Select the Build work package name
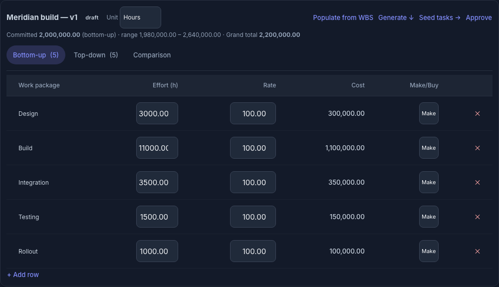Viewport: 499px width, 287px height. 25,148
